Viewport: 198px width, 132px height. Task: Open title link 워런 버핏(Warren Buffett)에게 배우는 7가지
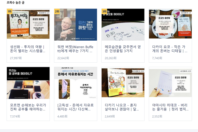75,49
